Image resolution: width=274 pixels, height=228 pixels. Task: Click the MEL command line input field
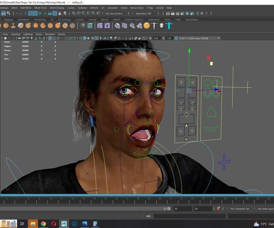[x=190, y=216]
